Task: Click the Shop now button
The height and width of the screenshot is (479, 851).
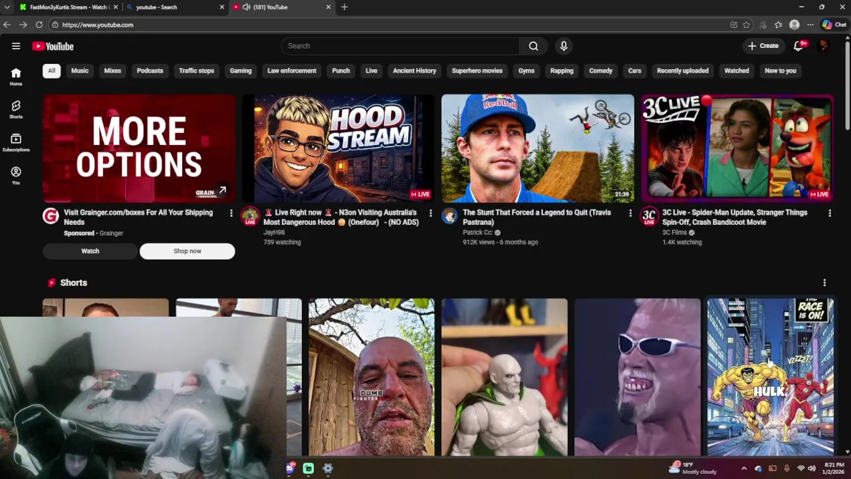Action: (x=187, y=251)
